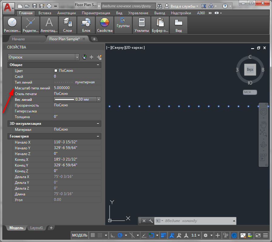Viewport: 272px width, 242px height.
Task: Click the wrench icon on command line
Action: [151, 221]
